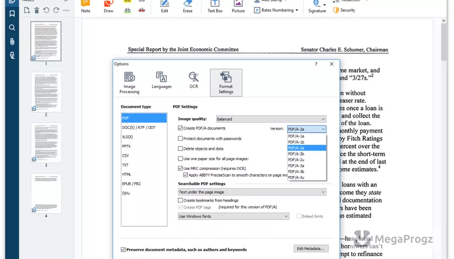Choose PDF/A-1b from version list
Screen dimensions: 454x259
click(306, 142)
